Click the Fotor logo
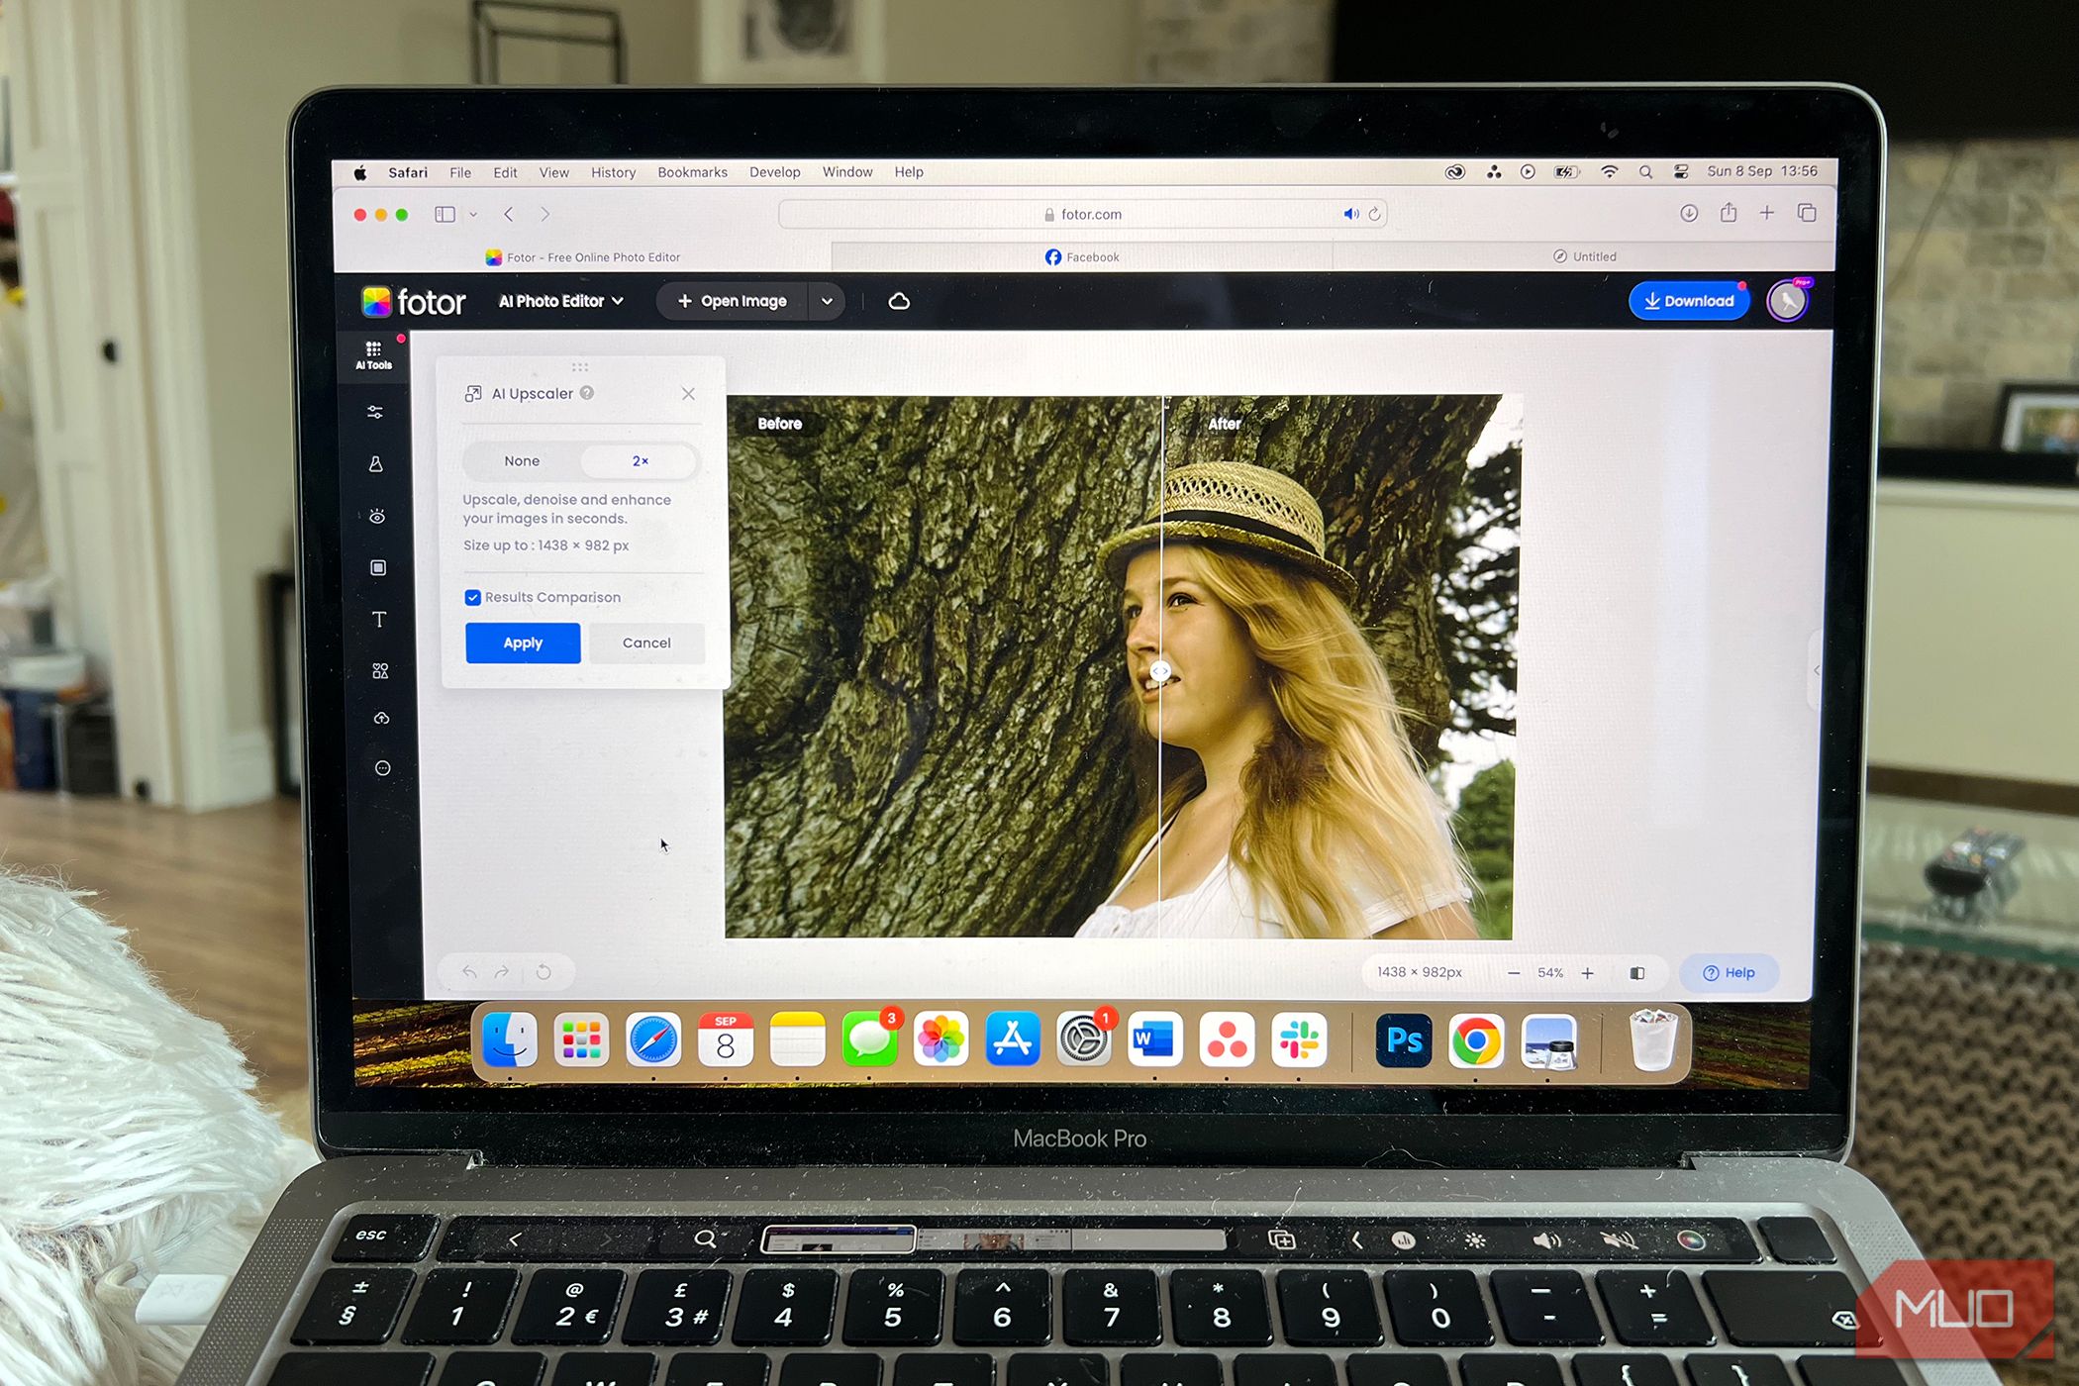 414,302
